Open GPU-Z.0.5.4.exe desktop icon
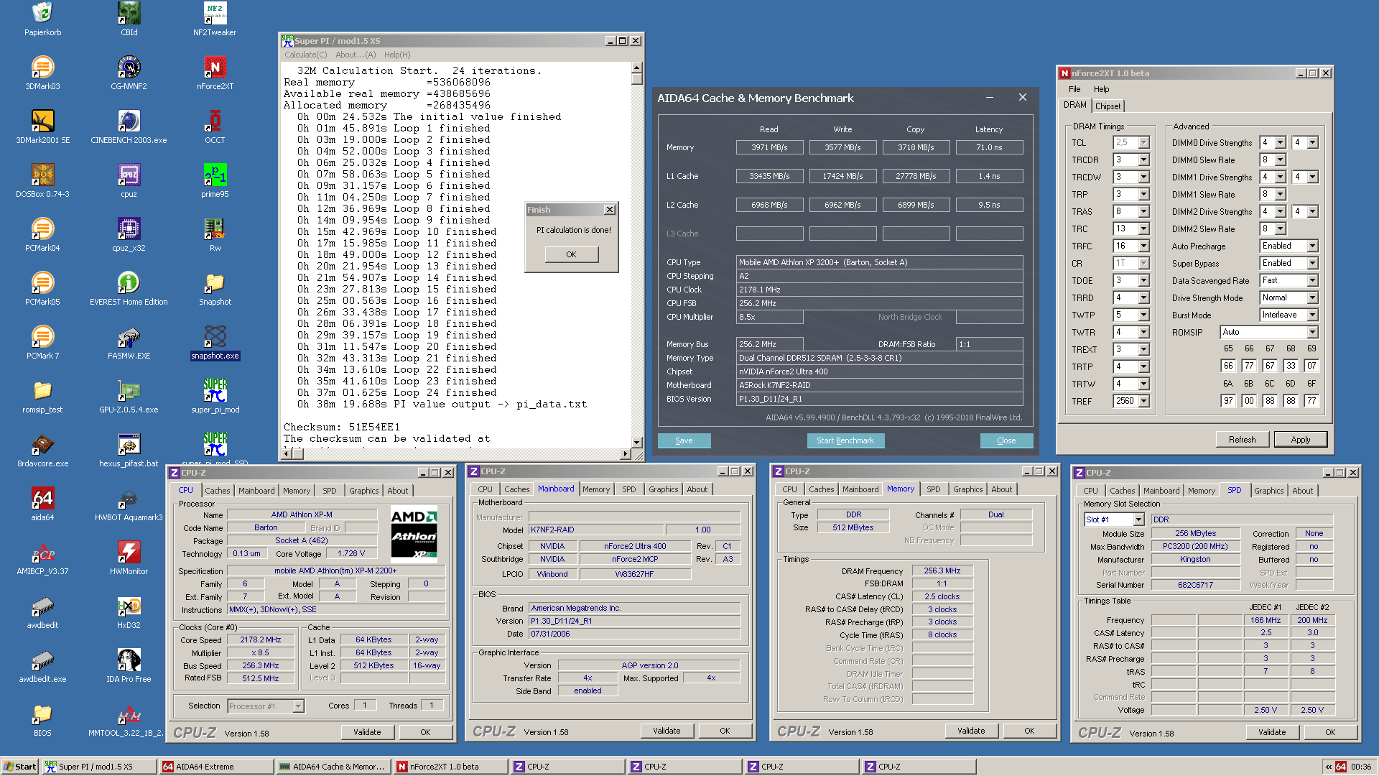The width and height of the screenshot is (1379, 776). 129,397
